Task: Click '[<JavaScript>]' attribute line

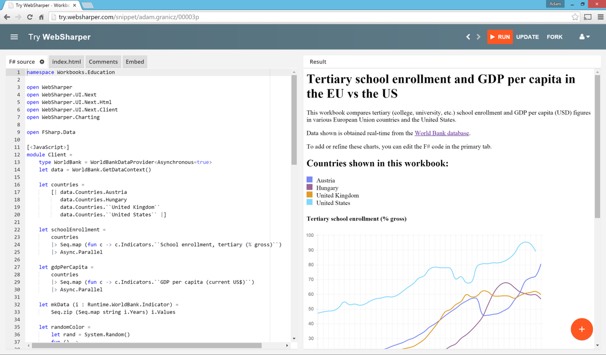Action: [47, 147]
